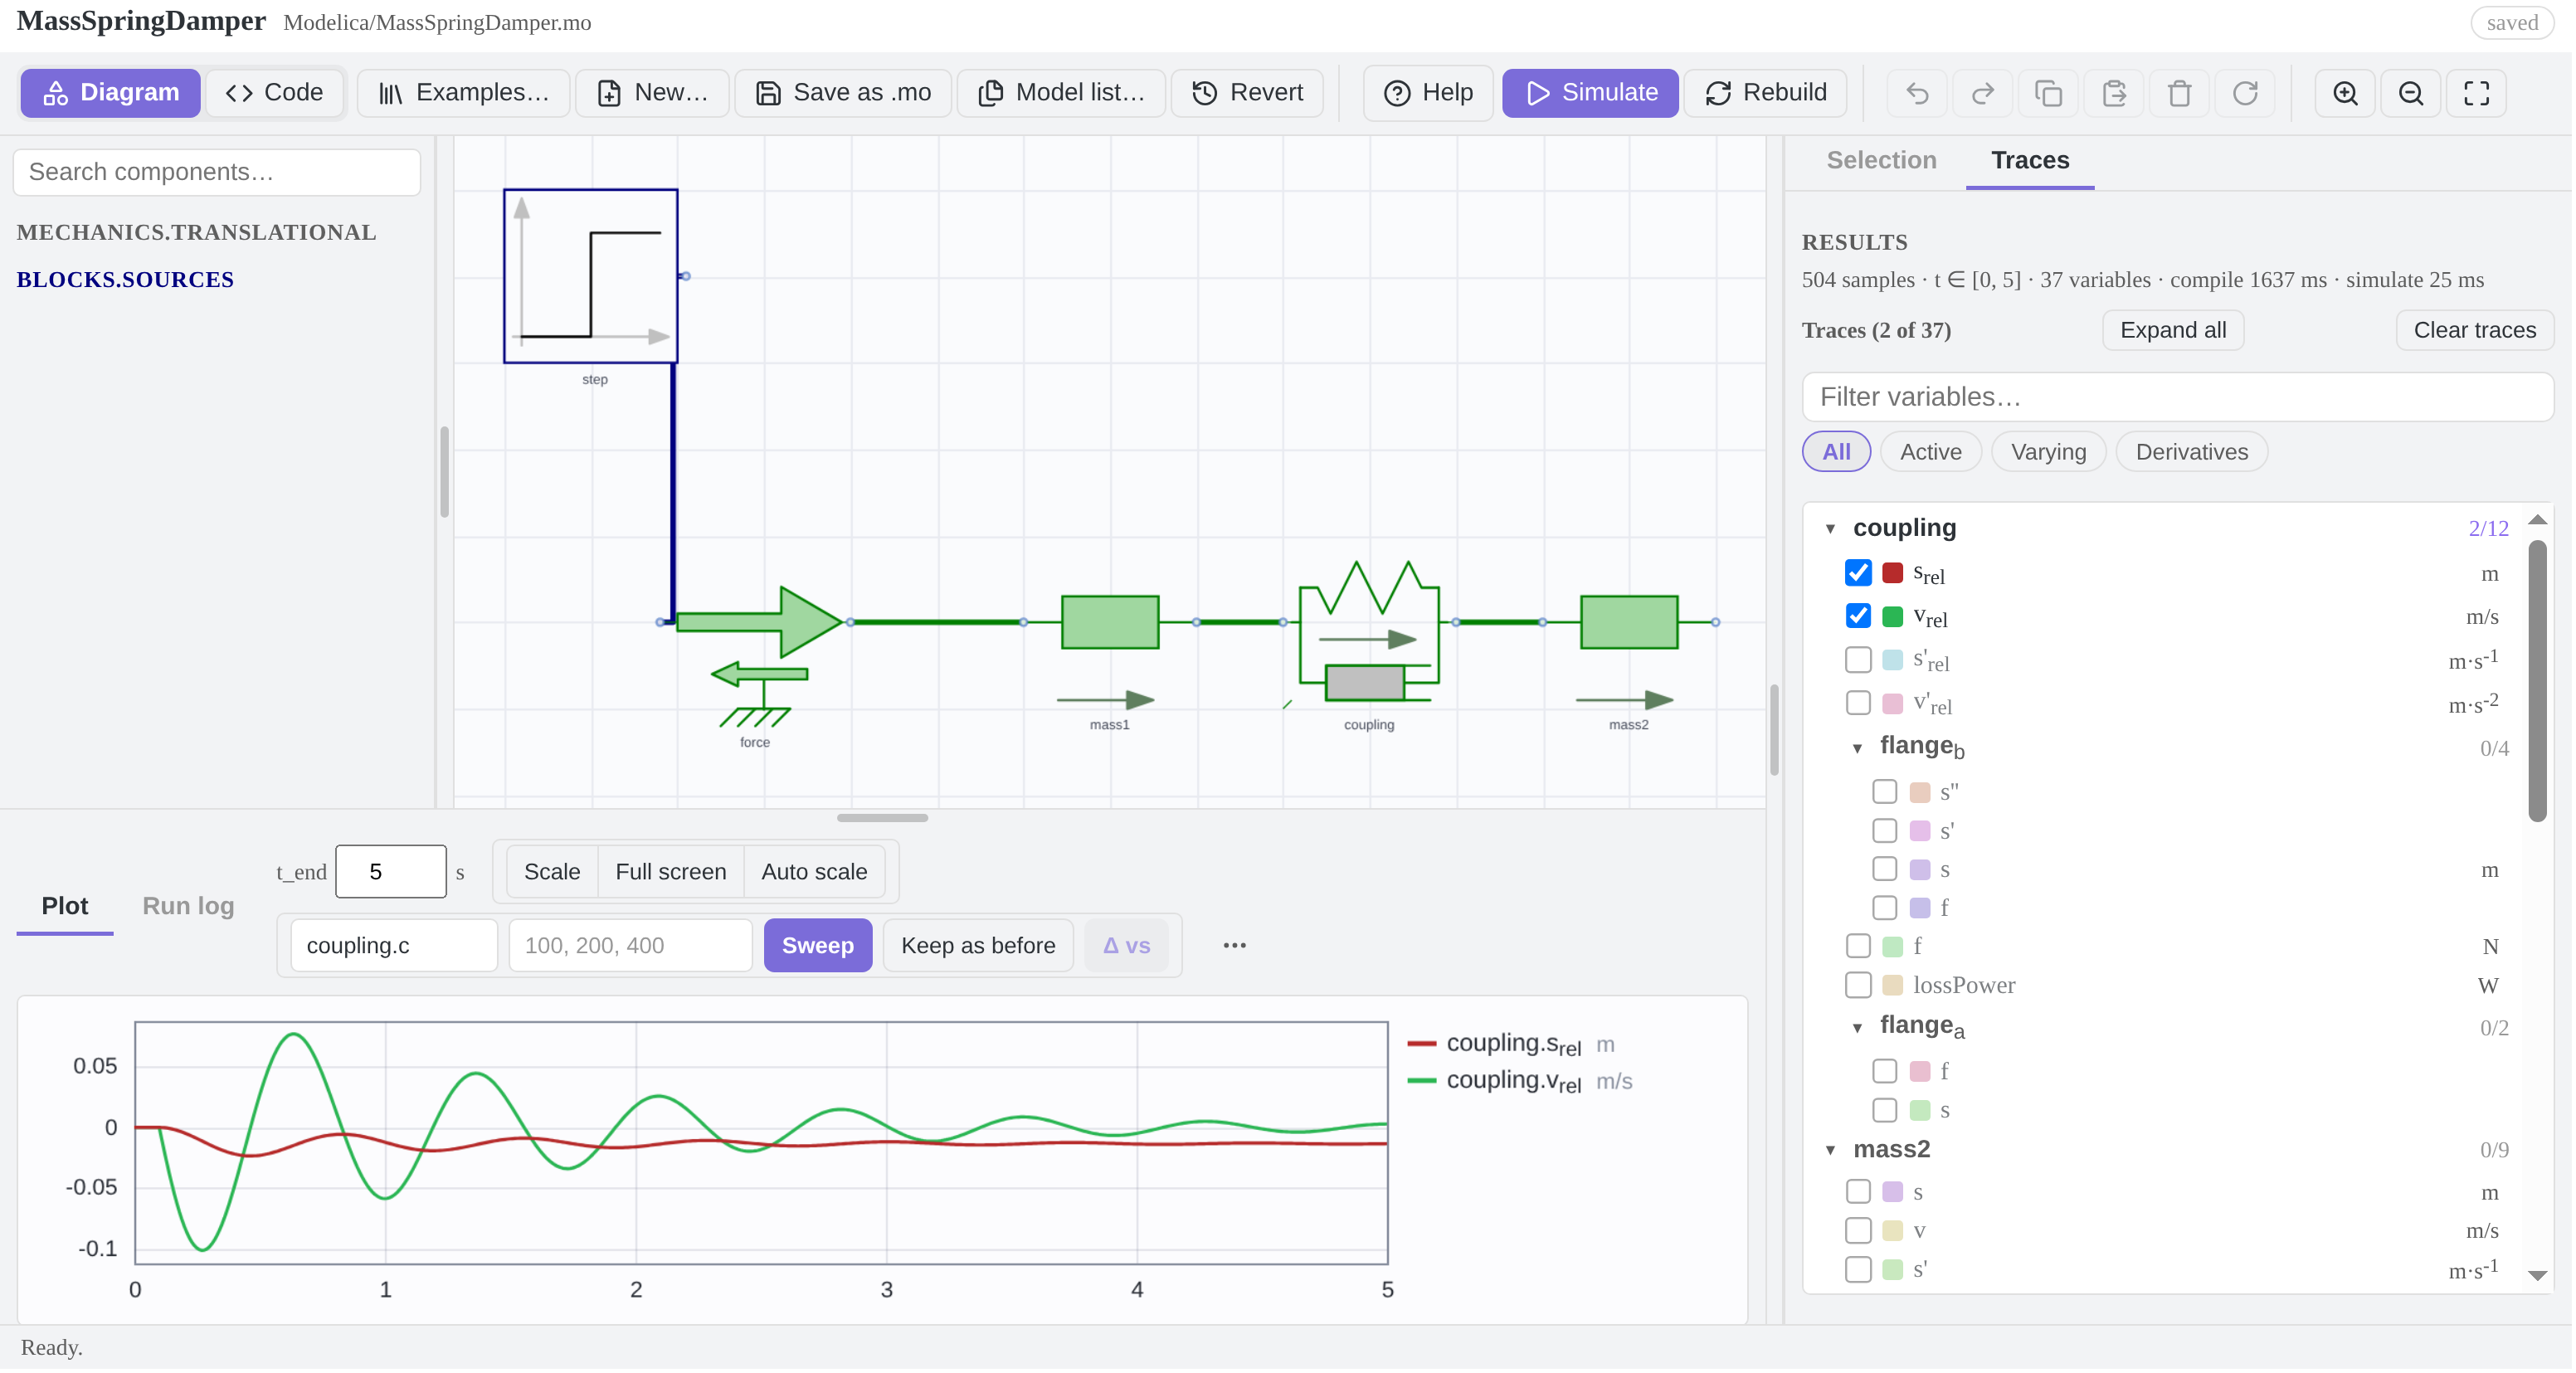Expand BLOCKS.SOURCES component category
Image resolution: width=2576 pixels, height=1373 pixels.
tap(125, 279)
